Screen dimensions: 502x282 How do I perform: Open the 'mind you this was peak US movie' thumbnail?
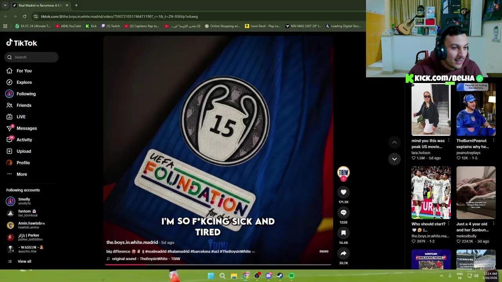pos(431,109)
